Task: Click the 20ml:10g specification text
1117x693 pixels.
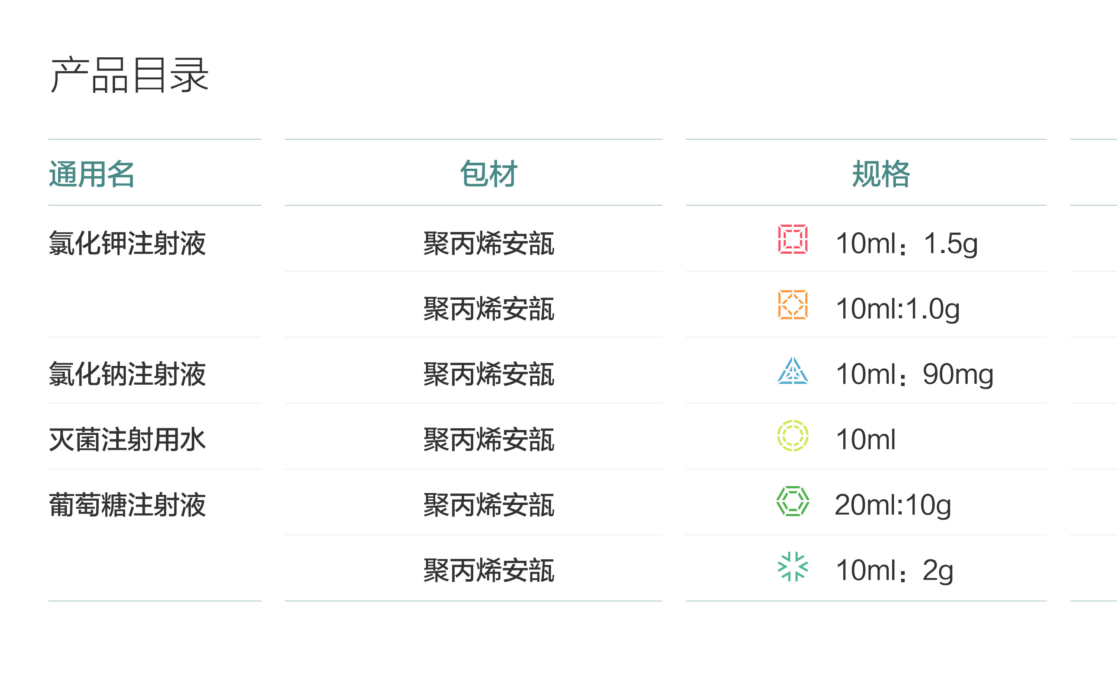Action: tap(892, 505)
